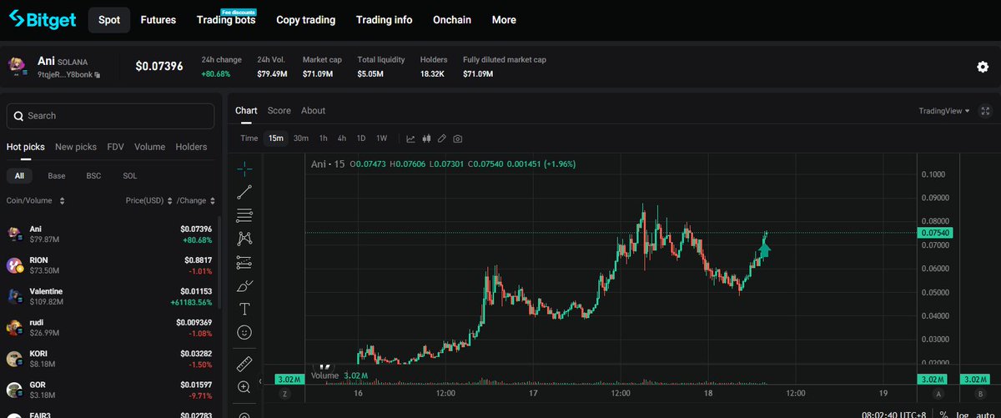Open the Trading info menu
Viewport: 1001px width, 418px height.
tap(384, 20)
